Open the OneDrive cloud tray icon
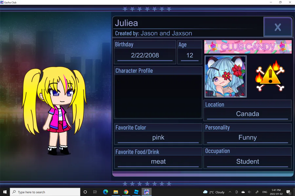This screenshot has height=196, width=295. pos(243,192)
